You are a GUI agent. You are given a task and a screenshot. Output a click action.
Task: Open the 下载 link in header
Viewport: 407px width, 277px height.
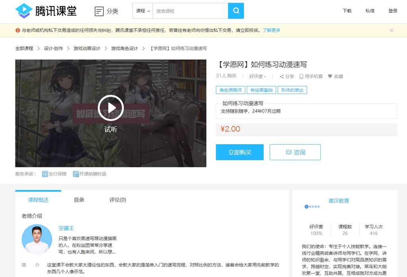click(347, 11)
